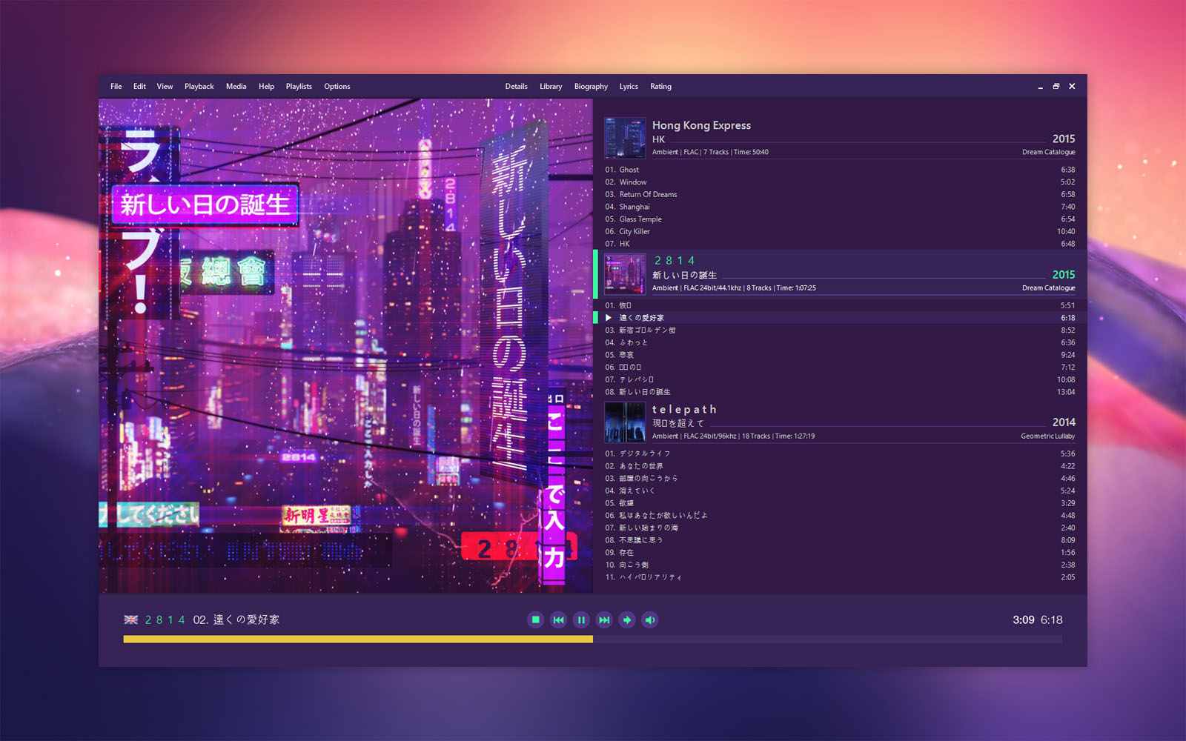Select the 13:04 track 08 row
The image size is (1186, 741).
840,392
